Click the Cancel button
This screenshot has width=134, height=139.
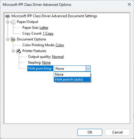coord(117,132)
